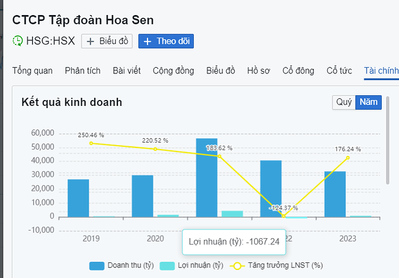
Task: Switch to the Phân tích tab
Action: pyautogui.click(x=83, y=71)
